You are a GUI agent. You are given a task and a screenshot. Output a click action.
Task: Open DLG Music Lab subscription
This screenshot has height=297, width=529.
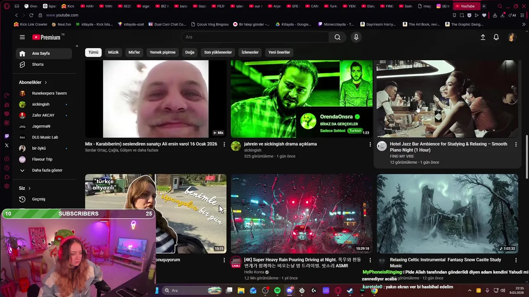[44, 137]
